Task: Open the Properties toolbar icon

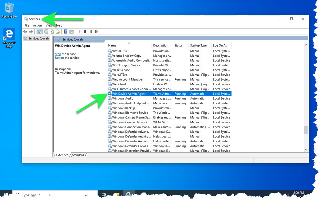Action: point(46,31)
